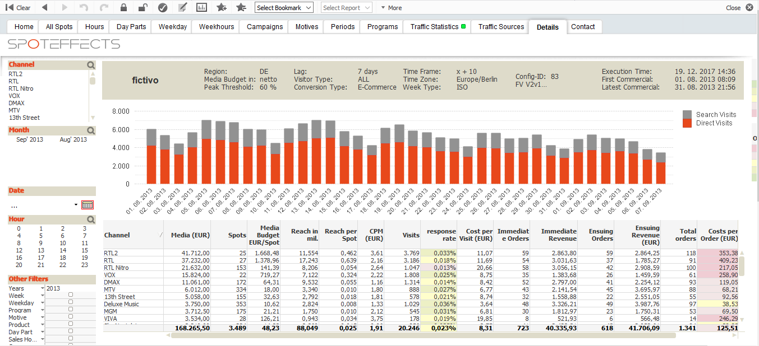
Task: Open the Weekhours tab
Action: 217,27
